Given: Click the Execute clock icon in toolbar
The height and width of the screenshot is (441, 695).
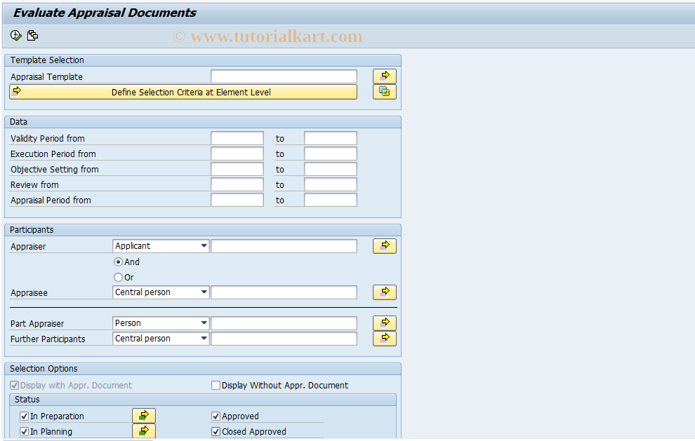Looking at the screenshot, I should (16, 36).
